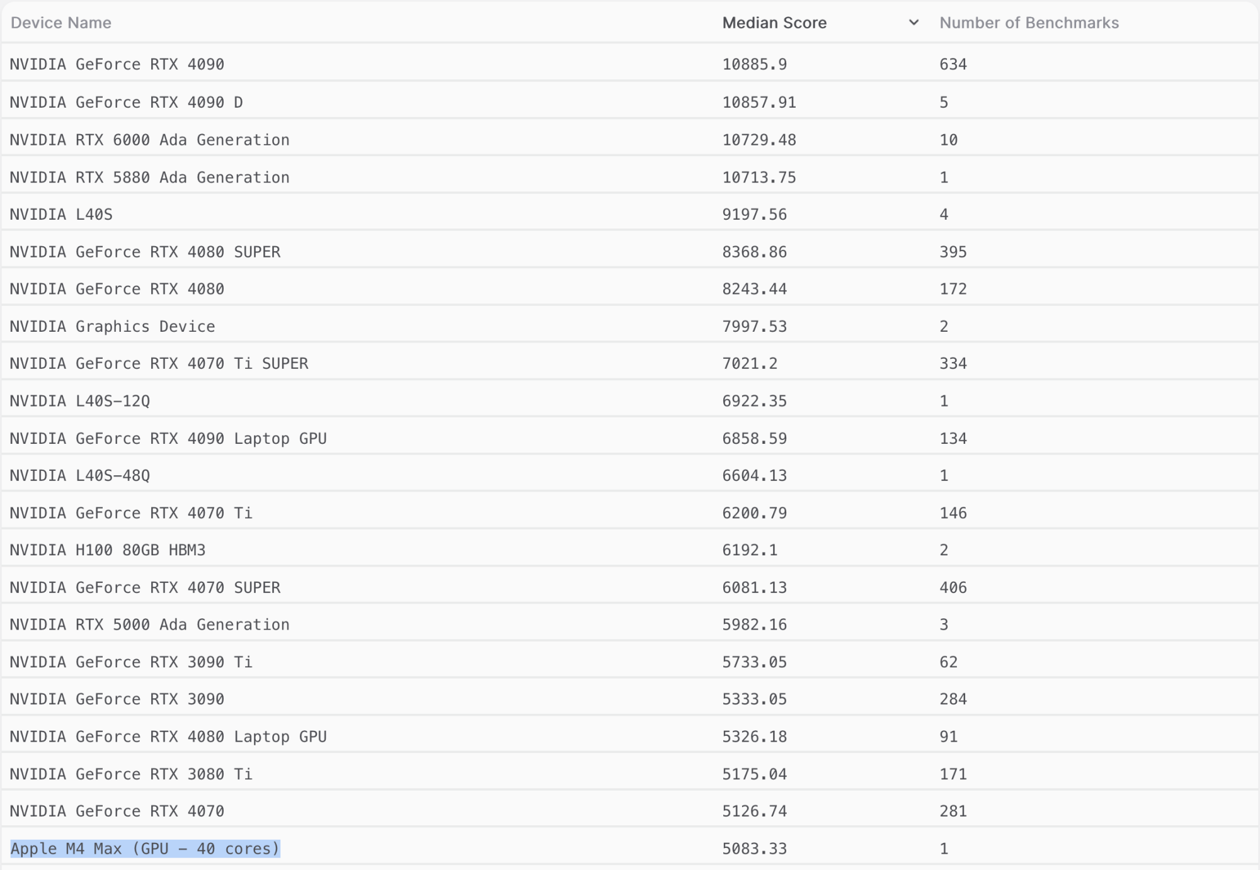1260x870 pixels.
Task: Click the Median Score sort chevron
Action: [913, 23]
